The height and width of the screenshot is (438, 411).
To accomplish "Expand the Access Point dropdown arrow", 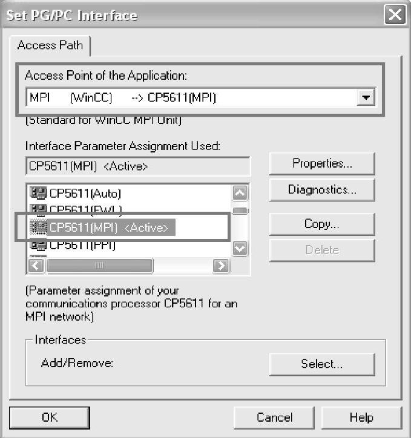I will click(x=365, y=97).
